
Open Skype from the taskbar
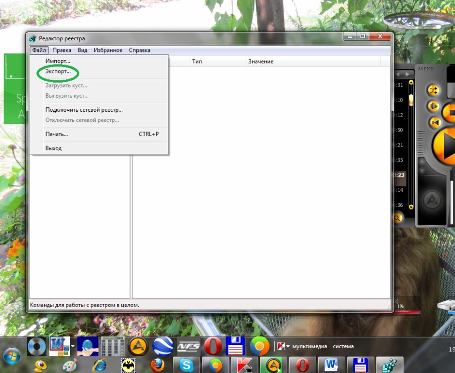(186, 365)
